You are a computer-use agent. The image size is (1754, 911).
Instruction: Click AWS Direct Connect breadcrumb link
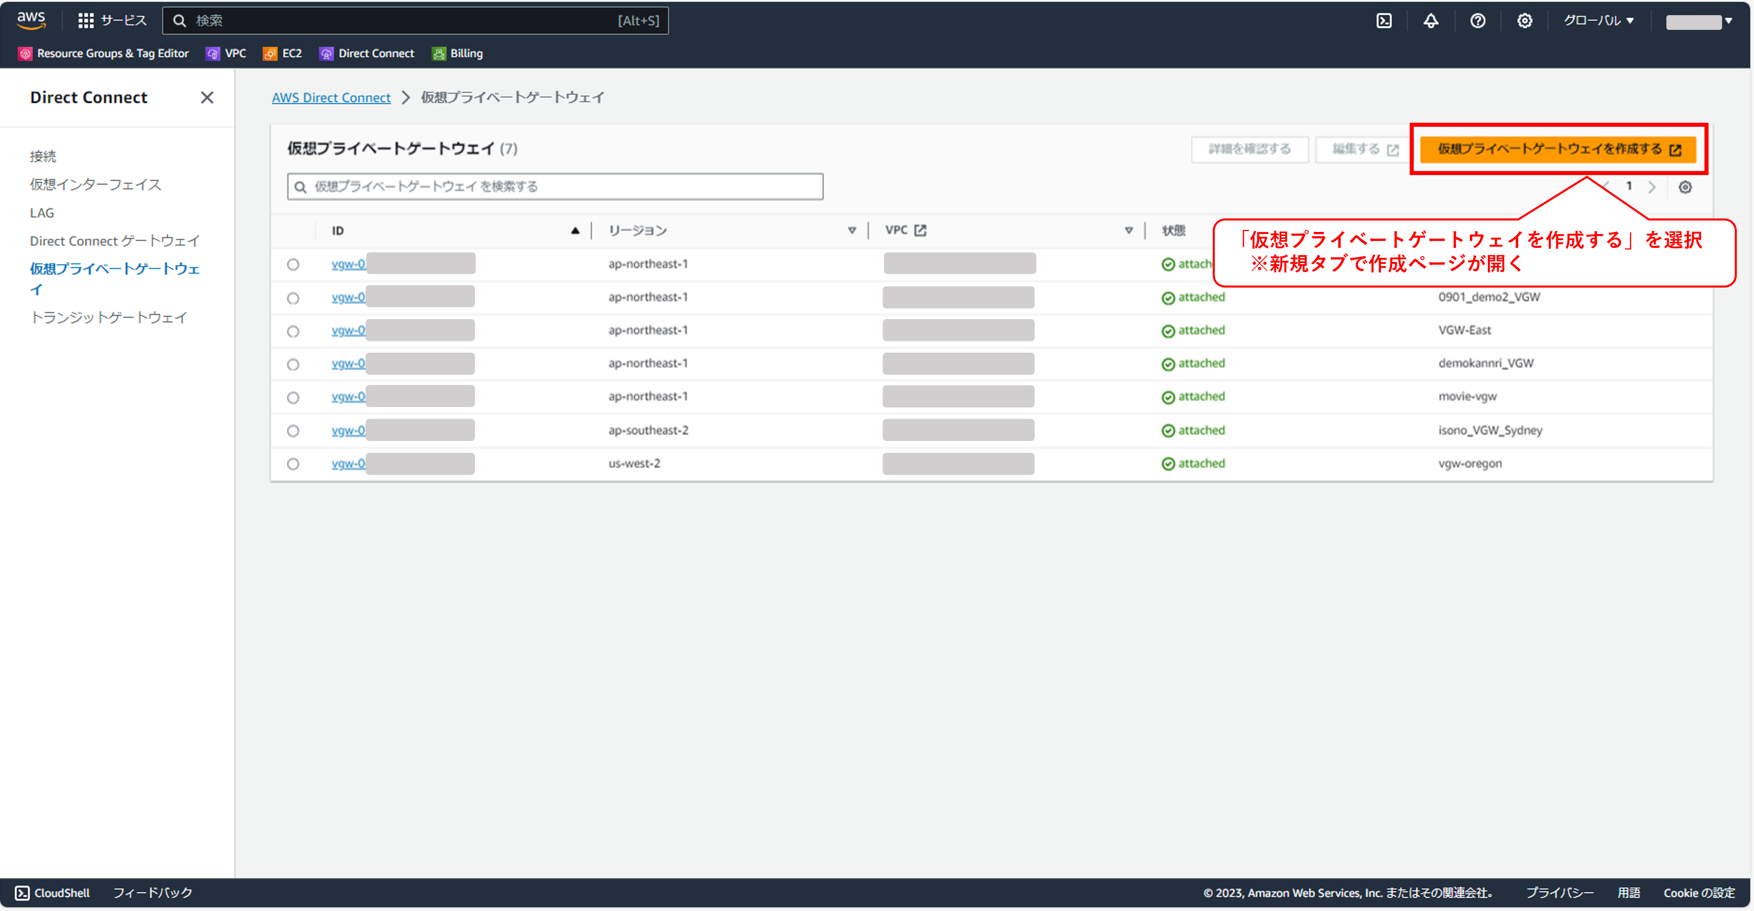pyautogui.click(x=331, y=97)
